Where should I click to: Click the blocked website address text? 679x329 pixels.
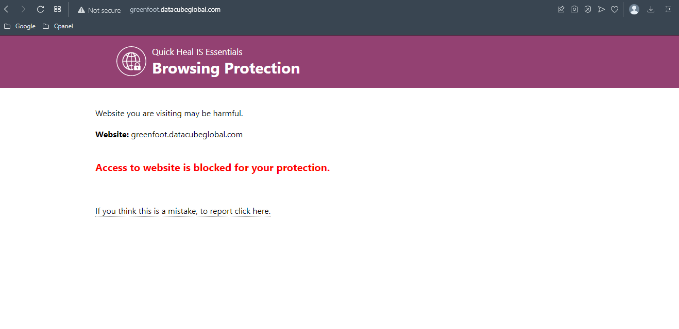[186, 135]
